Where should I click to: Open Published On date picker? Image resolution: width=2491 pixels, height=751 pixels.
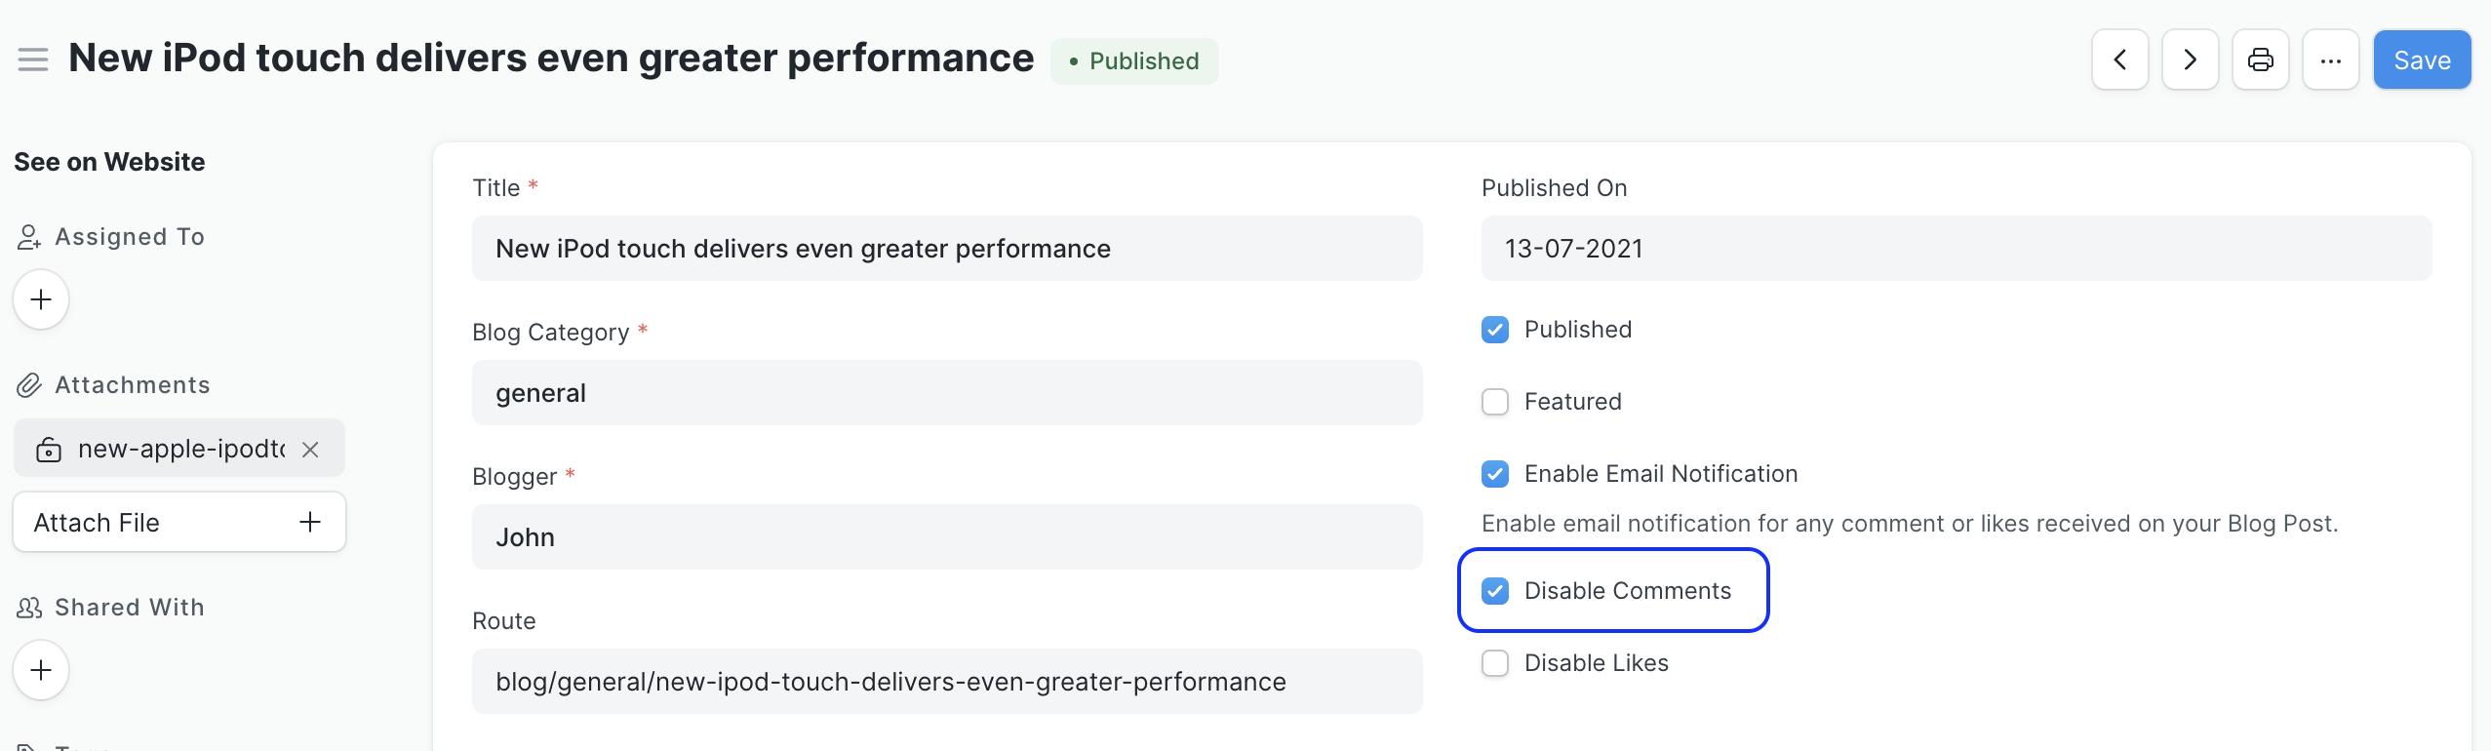1957,249
